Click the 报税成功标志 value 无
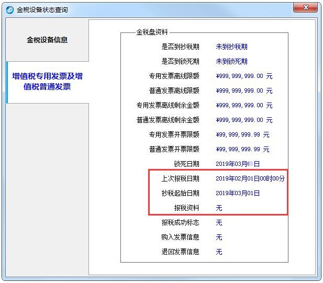The image size is (323, 283). coord(219,222)
